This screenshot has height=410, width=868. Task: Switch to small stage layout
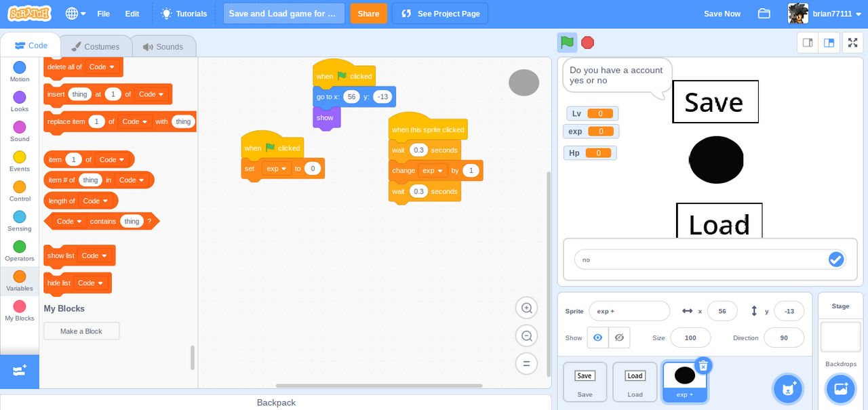808,43
